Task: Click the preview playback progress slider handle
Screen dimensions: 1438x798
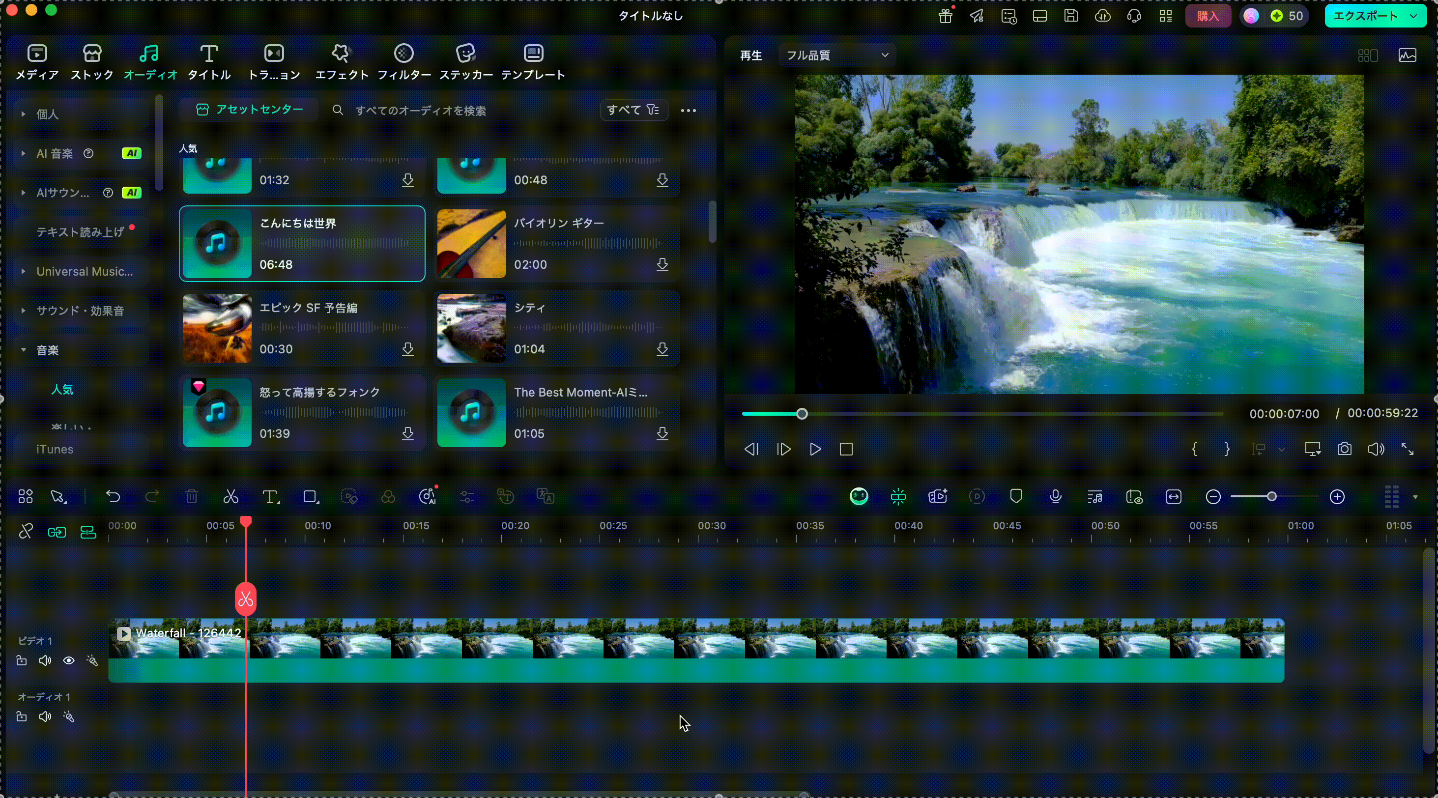Action: click(x=802, y=414)
